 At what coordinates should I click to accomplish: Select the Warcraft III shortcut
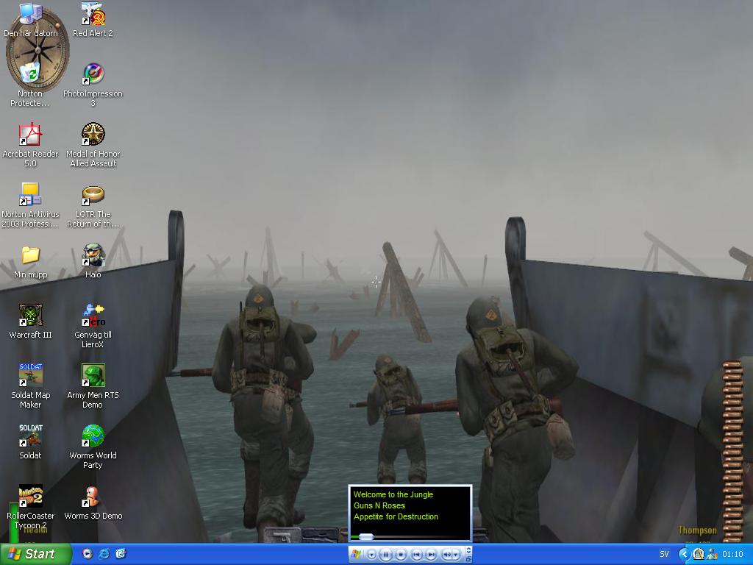coord(30,321)
